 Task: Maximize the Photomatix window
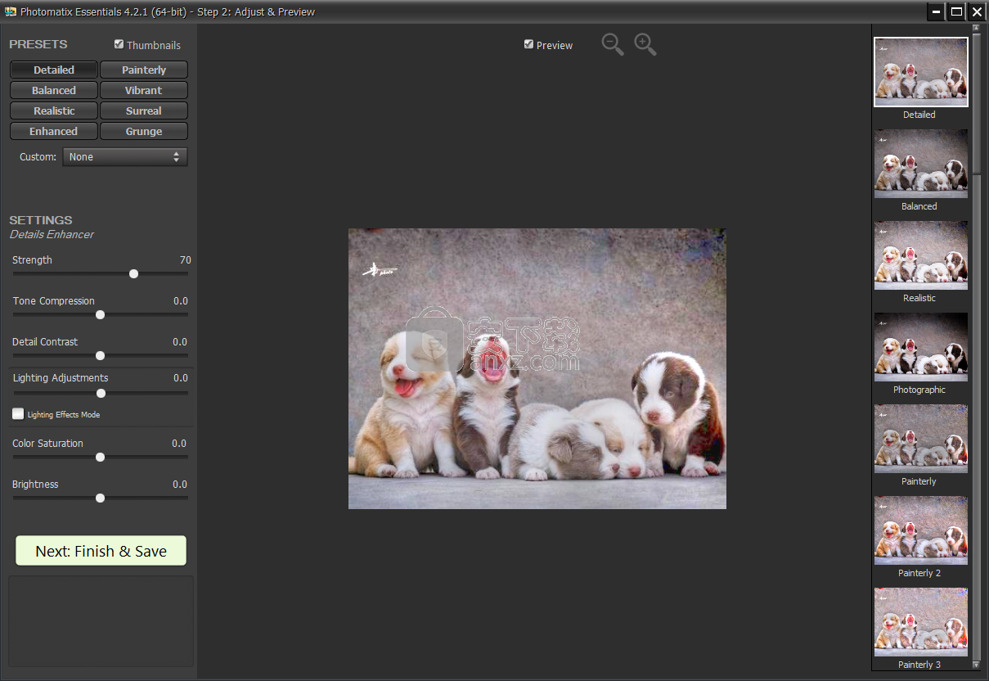tap(956, 11)
